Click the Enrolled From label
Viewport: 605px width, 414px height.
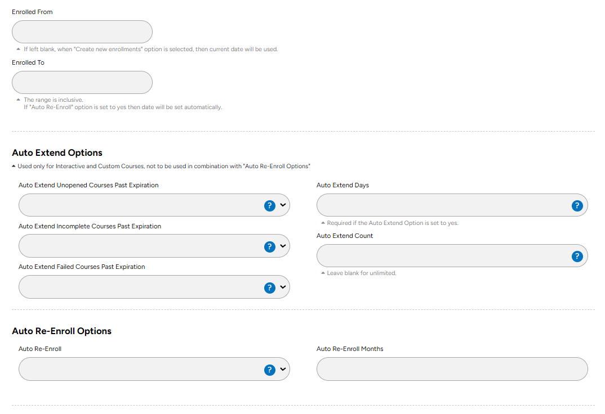[x=32, y=12]
